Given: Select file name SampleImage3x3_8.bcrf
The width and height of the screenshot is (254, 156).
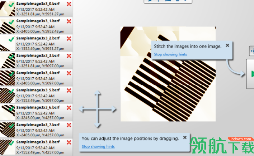Looking at the screenshot, I should 38,142.
